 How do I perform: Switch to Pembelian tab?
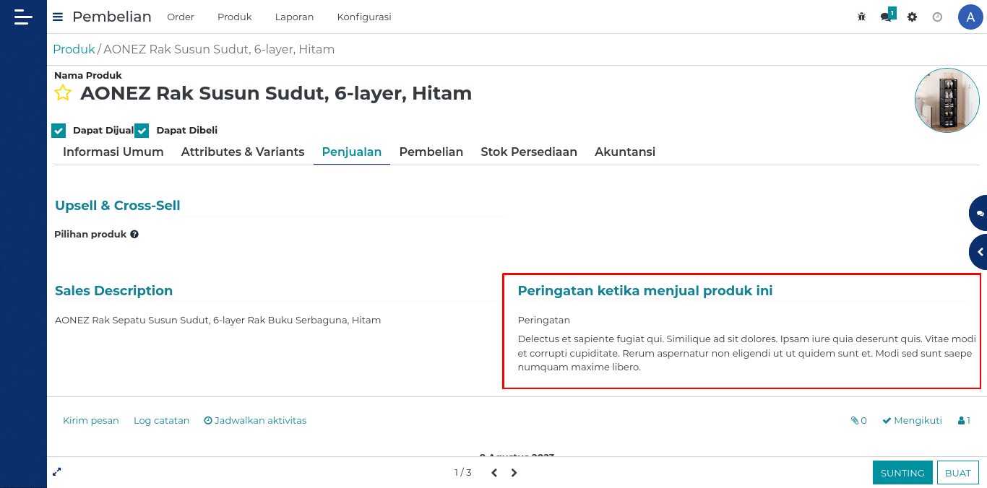click(431, 152)
